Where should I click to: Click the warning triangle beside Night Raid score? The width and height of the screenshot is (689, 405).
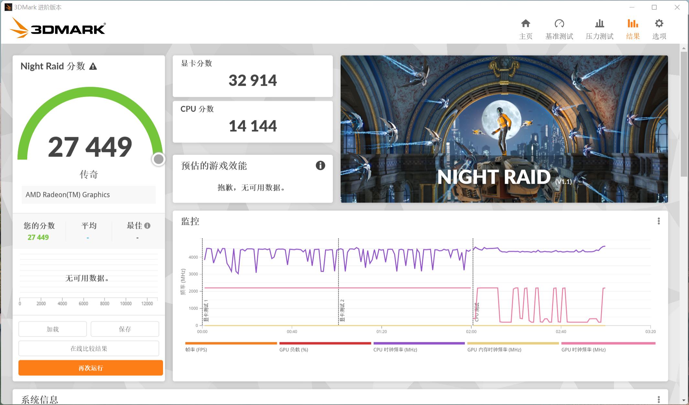pos(93,67)
